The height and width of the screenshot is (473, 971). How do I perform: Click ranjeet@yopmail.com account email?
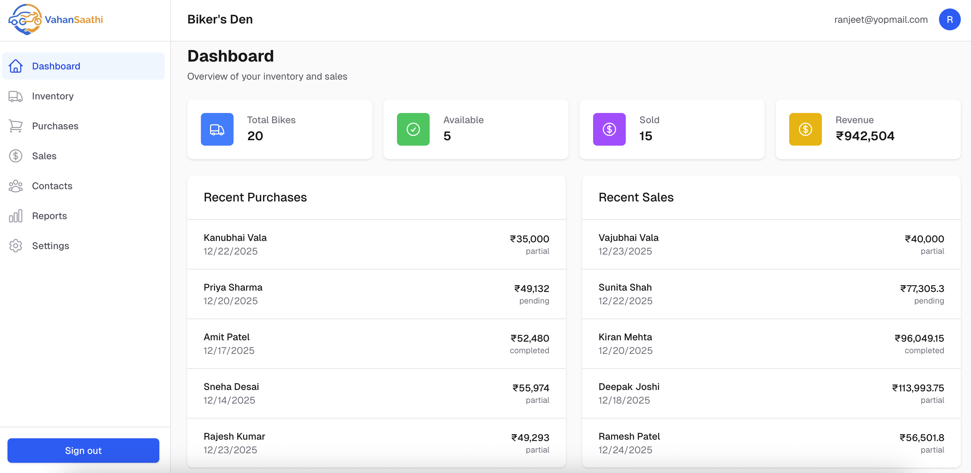pyautogui.click(x=881, y=20)
